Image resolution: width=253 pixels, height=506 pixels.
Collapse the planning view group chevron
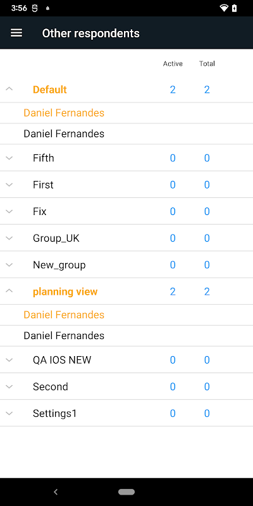(x=9, y=291)
